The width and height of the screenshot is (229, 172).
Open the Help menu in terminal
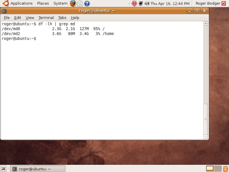(x=75, y=18)
